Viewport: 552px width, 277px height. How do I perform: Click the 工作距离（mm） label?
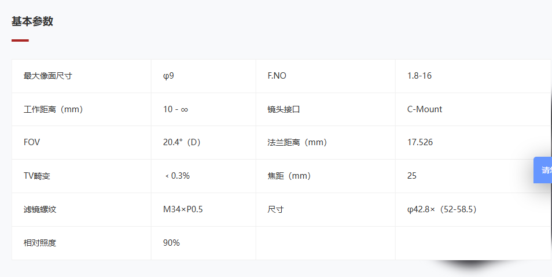click(x=53, y=109)
